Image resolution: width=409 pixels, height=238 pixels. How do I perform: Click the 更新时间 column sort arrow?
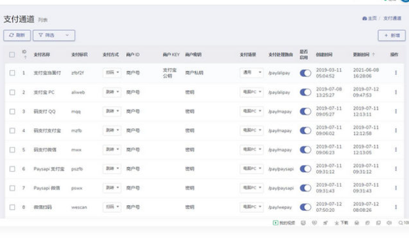(x=374, y=55)
